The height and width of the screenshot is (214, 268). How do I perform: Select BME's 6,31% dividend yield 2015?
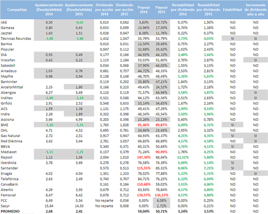pyautogui.click(x=209, y=125)
